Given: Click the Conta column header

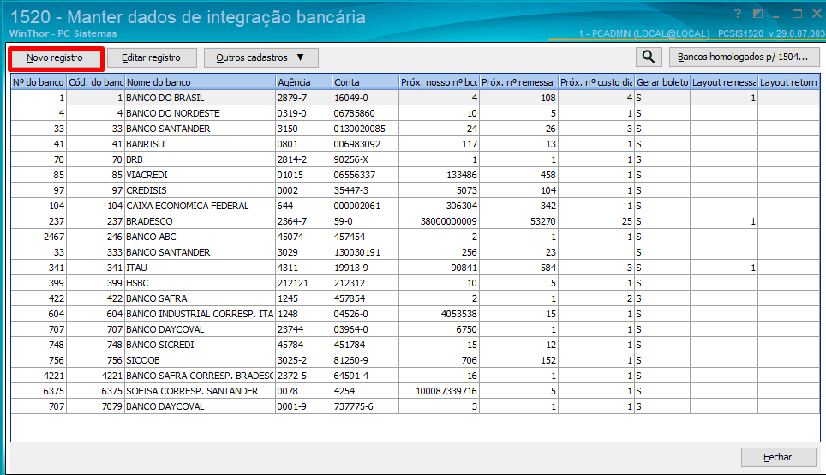Looking at the screenshot, I should click(365, 82).
